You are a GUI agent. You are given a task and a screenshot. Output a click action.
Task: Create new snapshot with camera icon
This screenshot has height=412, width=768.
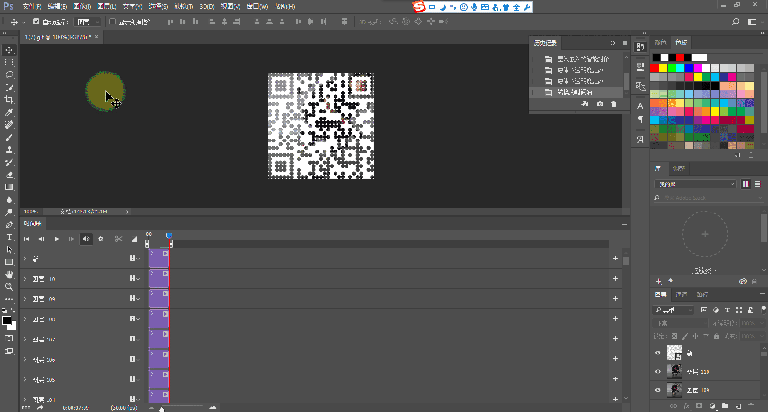click(600, 104)
